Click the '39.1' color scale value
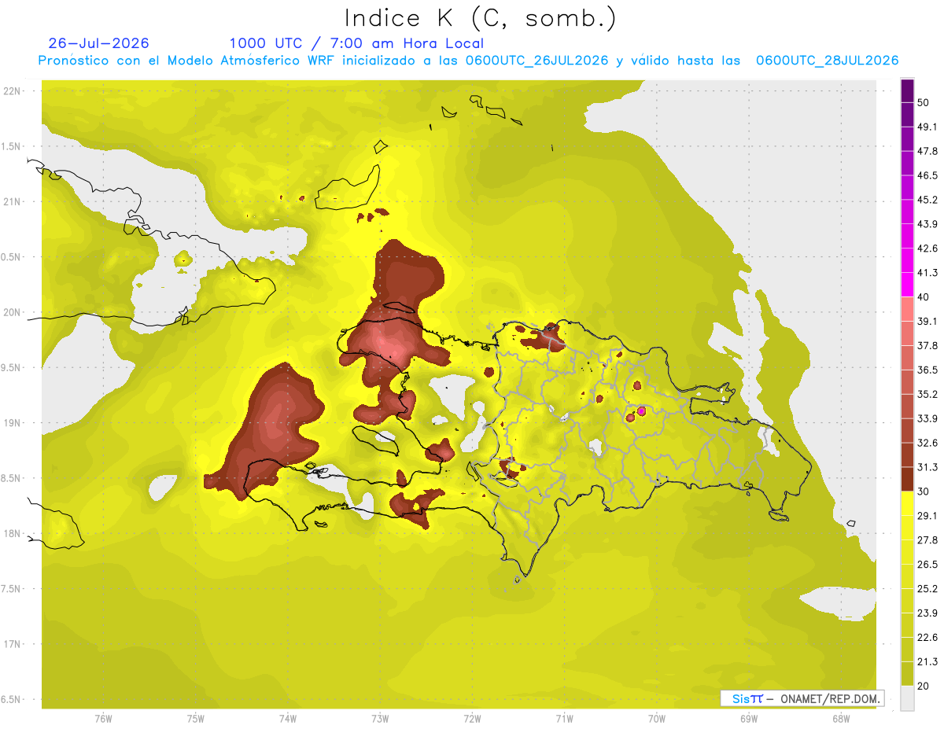Viewport: 944px width, 729px height. (928, 321)
